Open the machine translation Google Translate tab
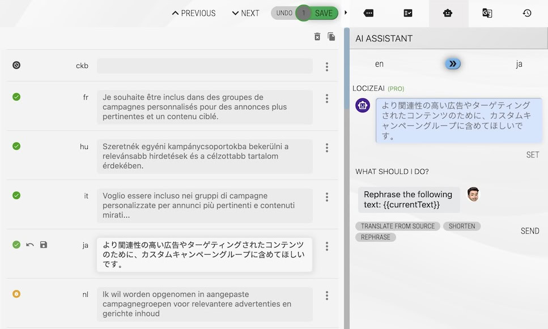Screen dimensions: 548x329 pyautogui.click(x=487, y=12)
